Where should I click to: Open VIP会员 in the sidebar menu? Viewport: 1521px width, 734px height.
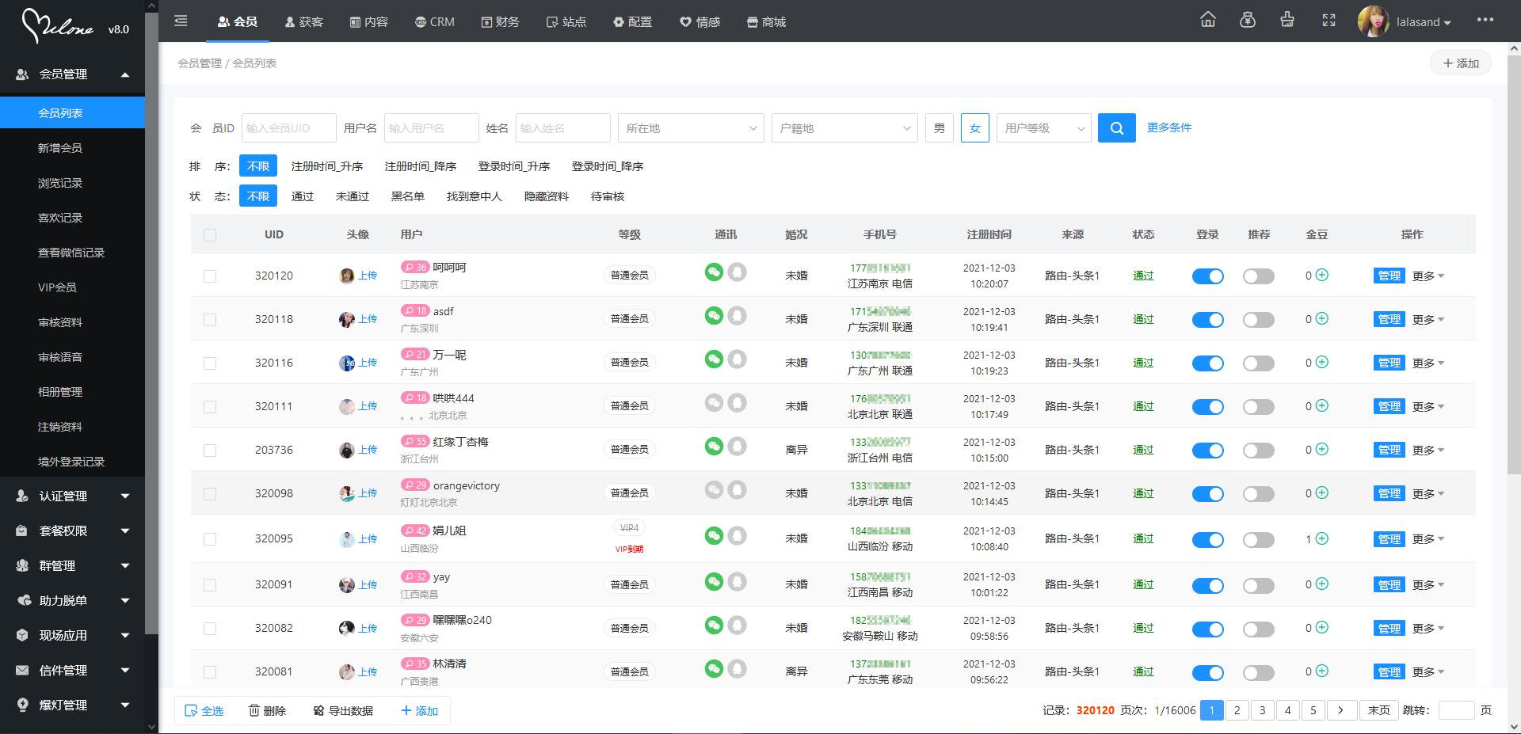57,287
